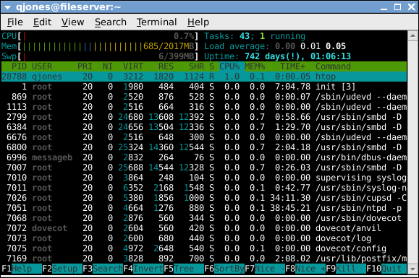419x278 pixels.
Task: Click the scrollbar up arrow
Action: click(412, 35)
